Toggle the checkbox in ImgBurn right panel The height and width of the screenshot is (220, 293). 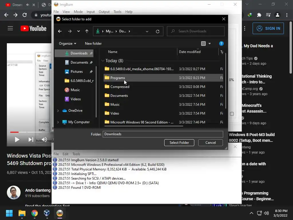[x=232, y=114]
